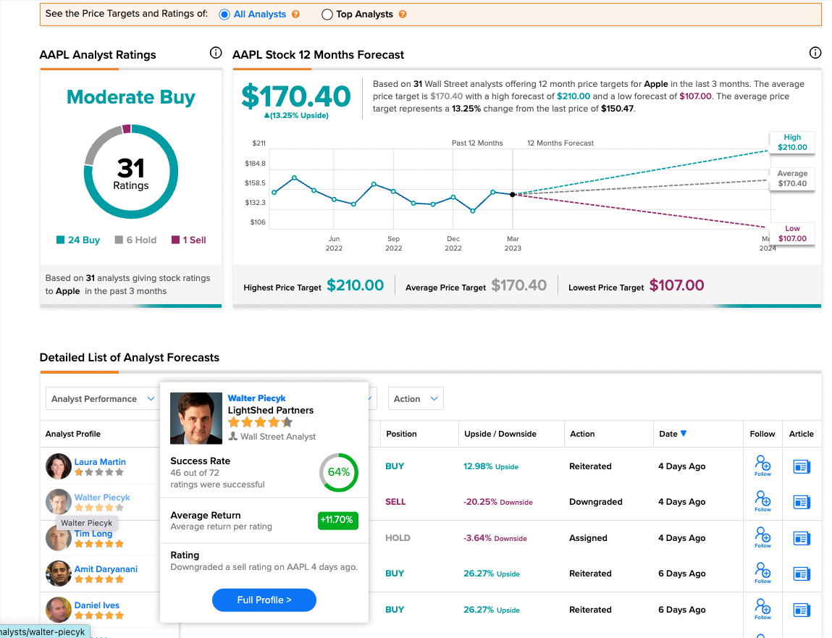Click Amit Daryanani's profile photo
Screen dimensions: 832x638
(x=59, y=574)
